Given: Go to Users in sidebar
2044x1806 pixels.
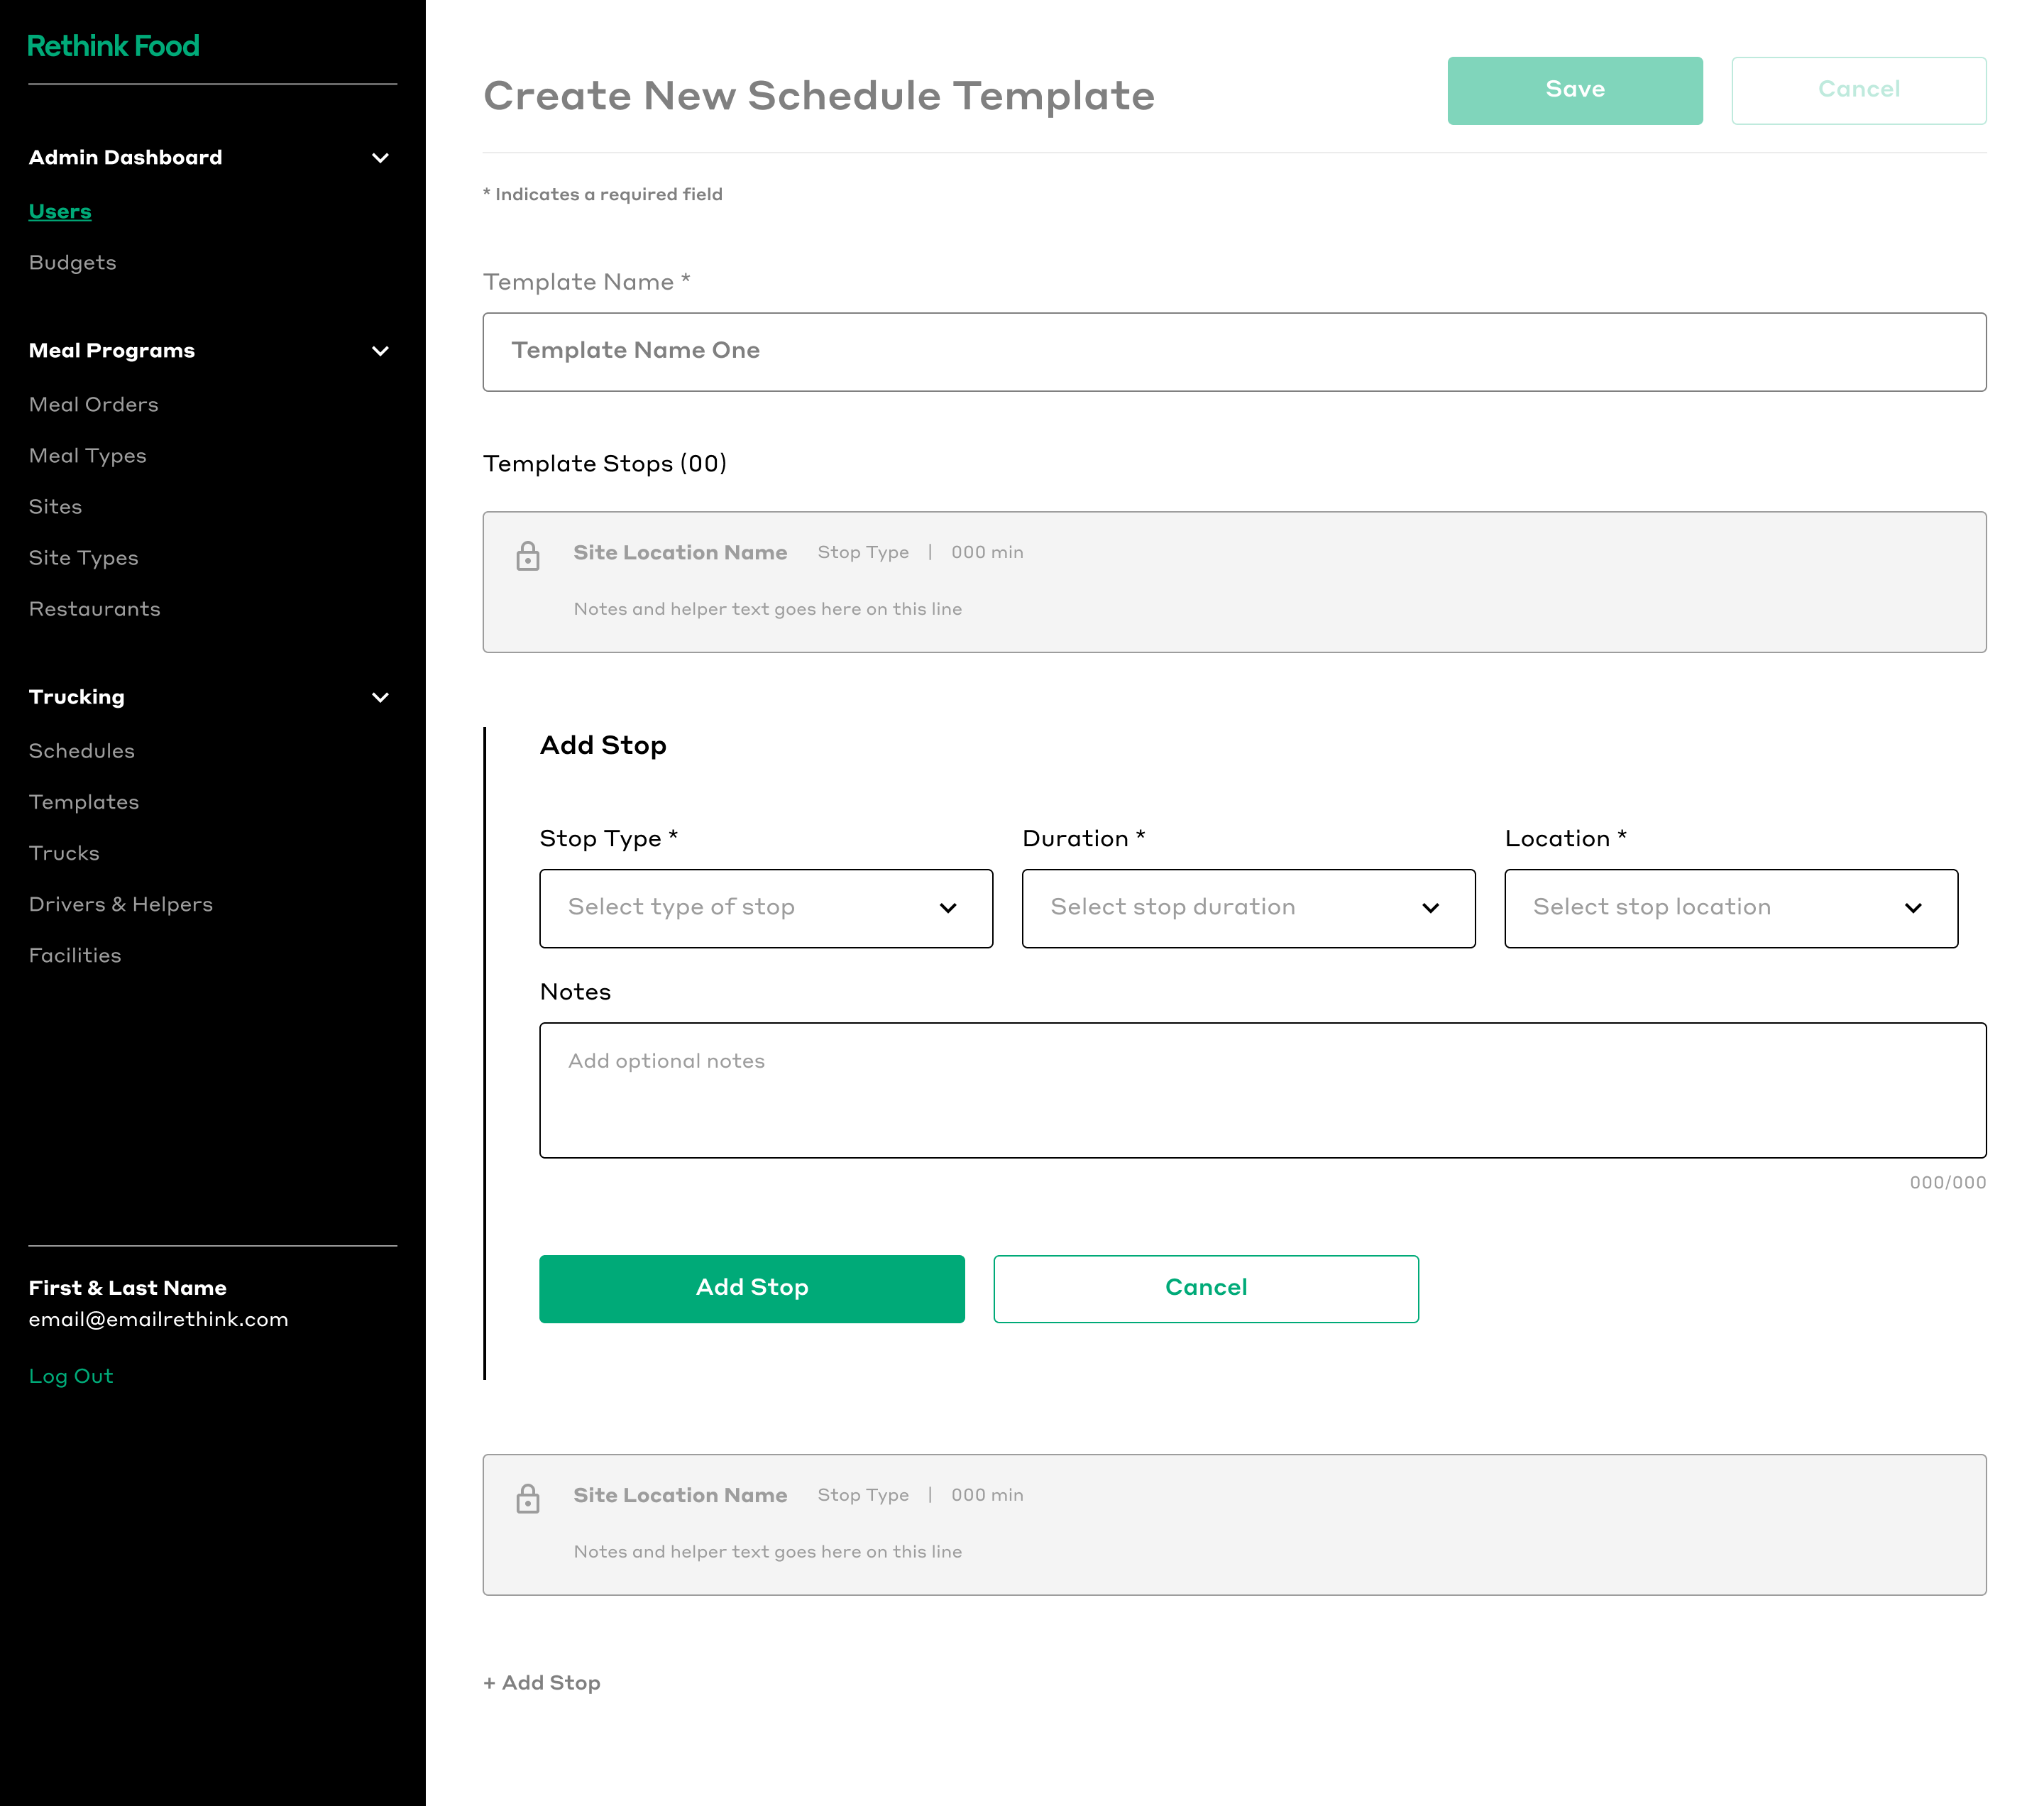Looking at the screenshot, I should point(60,211).
